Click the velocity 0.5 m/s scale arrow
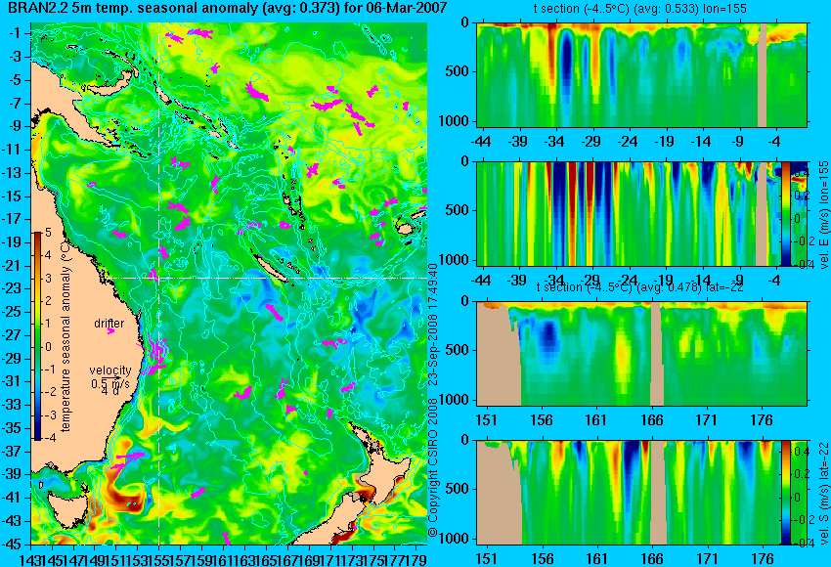The width and height of the screenshot is (831, 567). (111, 377)
